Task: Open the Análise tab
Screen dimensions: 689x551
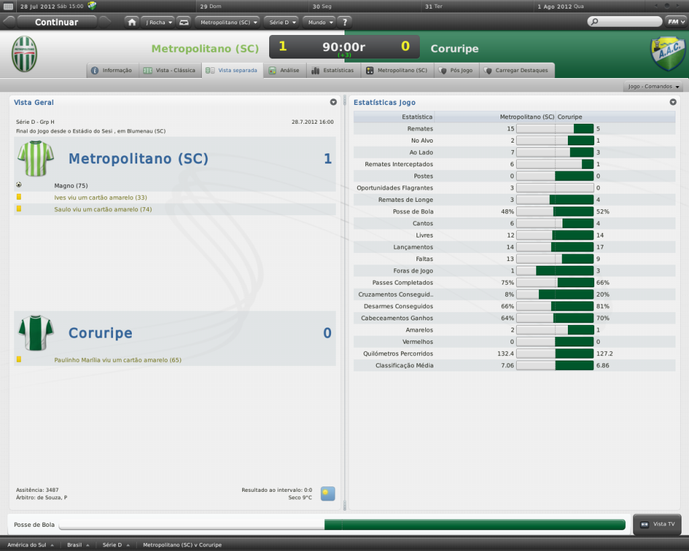Action: click(x=284, y=70)
